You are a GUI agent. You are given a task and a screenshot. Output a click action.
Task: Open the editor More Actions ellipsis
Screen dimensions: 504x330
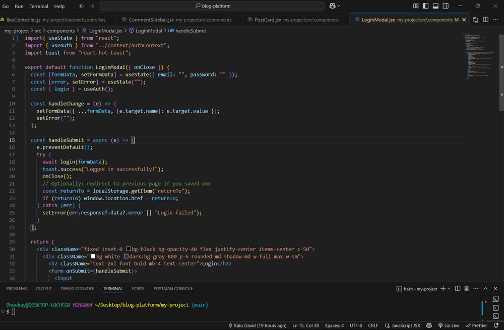(495, 20)
